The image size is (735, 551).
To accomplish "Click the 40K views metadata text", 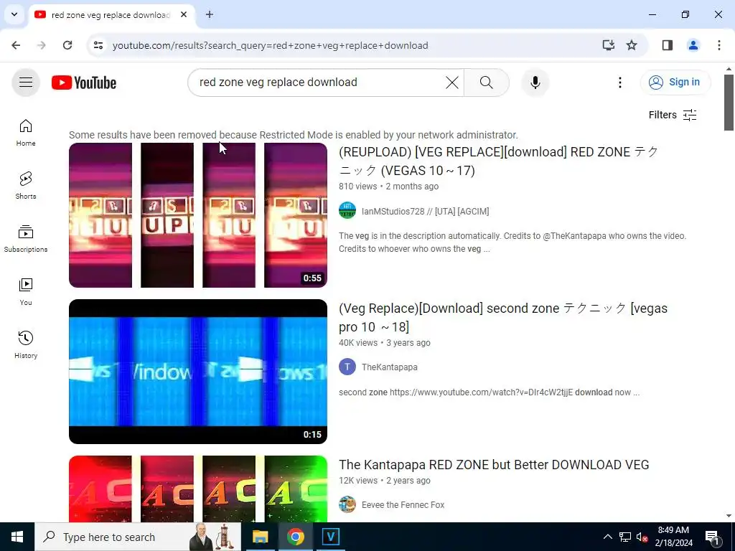I will pos(358,343).
